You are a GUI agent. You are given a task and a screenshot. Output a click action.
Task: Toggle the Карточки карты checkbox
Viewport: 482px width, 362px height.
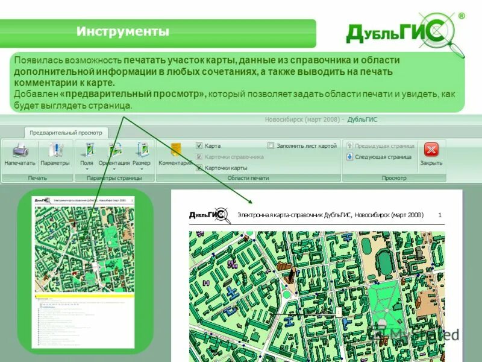(x=199, y=168)
